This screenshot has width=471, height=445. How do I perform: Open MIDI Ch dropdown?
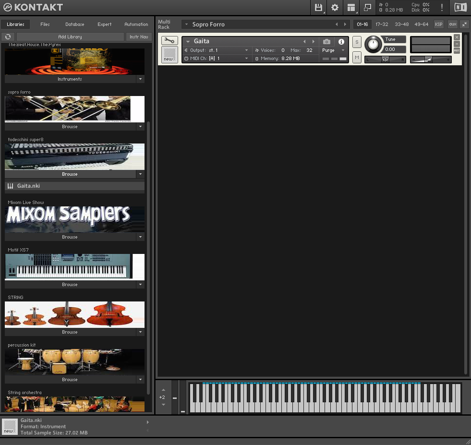tap(246, 59)
